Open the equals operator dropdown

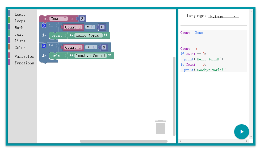coord(90,27)
